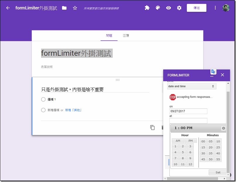Click horizontal scrollbar right arrow in sidebar

pos(224,178)
